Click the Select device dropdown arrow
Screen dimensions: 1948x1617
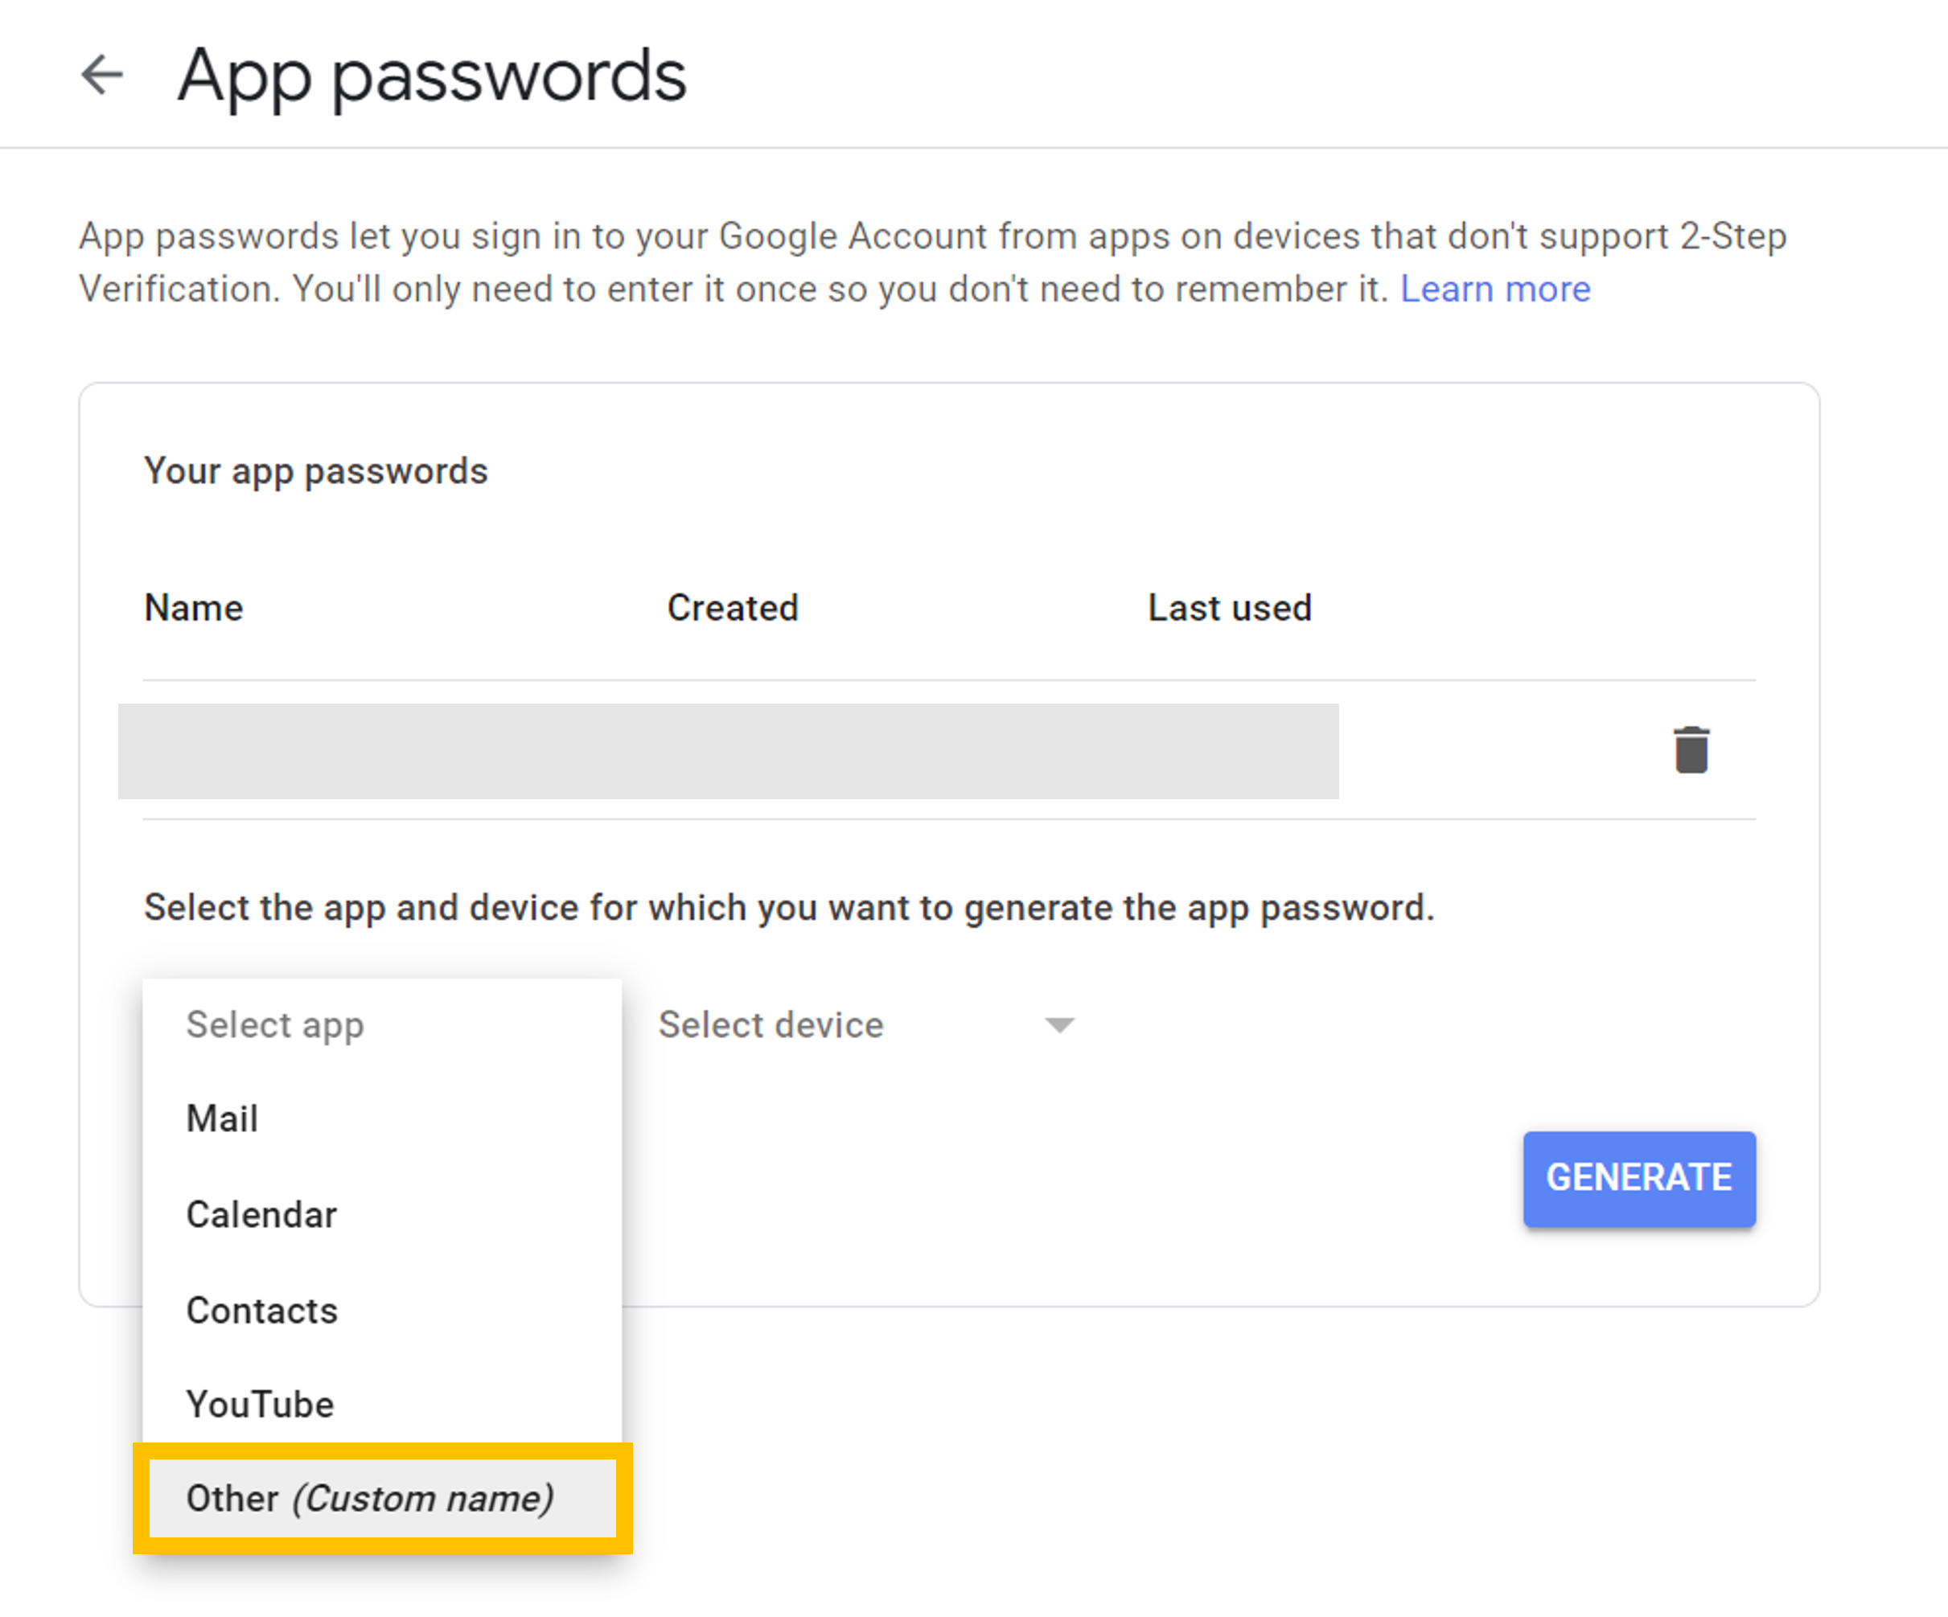coord(1059,1024)
